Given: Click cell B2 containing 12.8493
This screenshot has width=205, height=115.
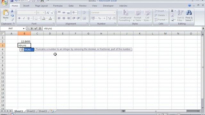Looking at the screenshot, I should [x=24, y=42].
